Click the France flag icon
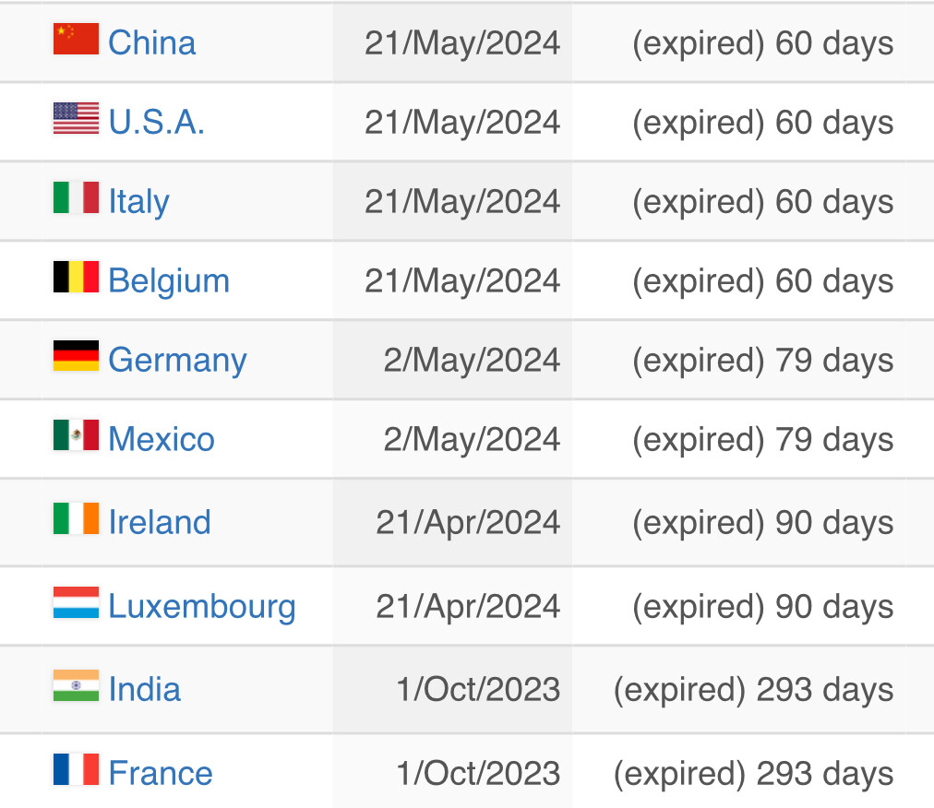934x808 pixels. (76, 769)
